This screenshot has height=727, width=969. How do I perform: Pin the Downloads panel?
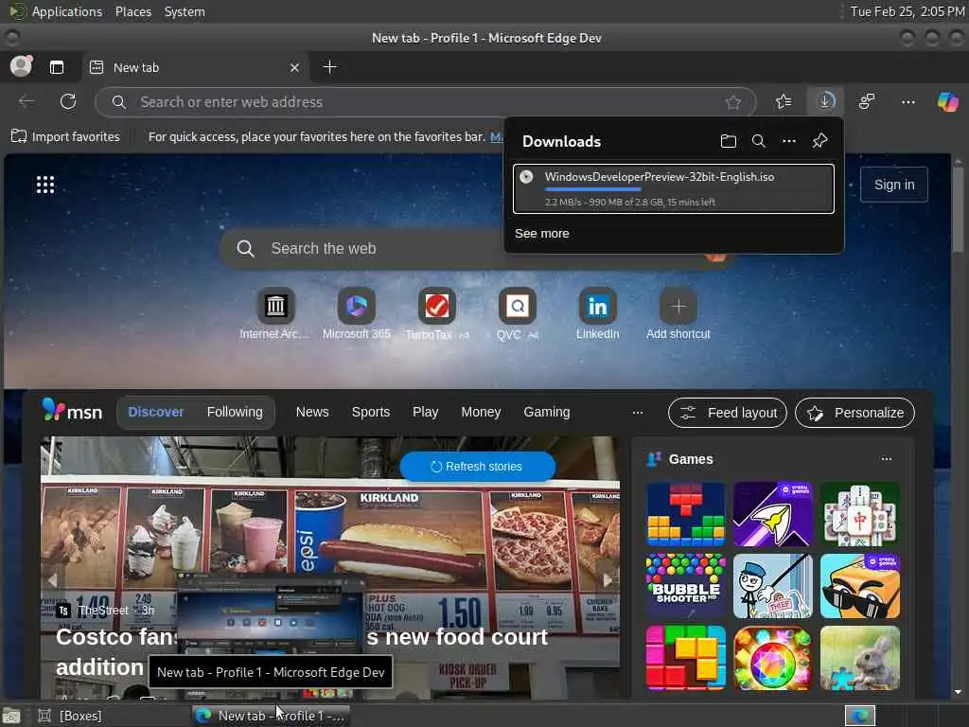click(819, 141)
